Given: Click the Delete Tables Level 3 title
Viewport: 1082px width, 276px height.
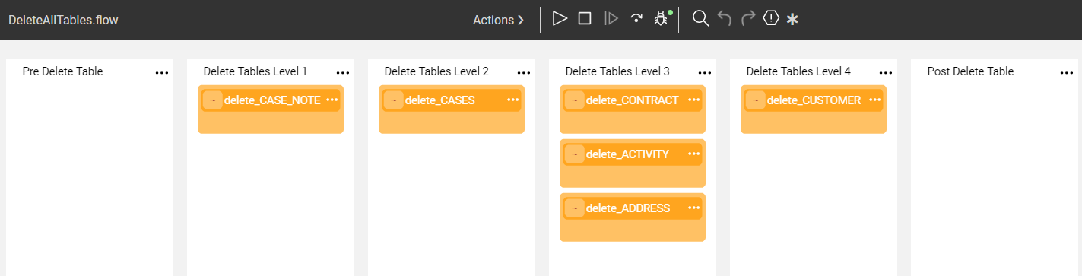Looking at the screenshot, I should tap(617, 71).
